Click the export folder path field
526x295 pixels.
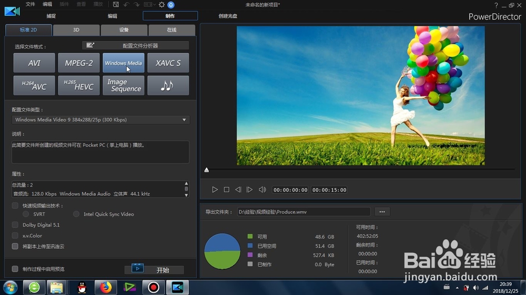[x=304, y=212]
